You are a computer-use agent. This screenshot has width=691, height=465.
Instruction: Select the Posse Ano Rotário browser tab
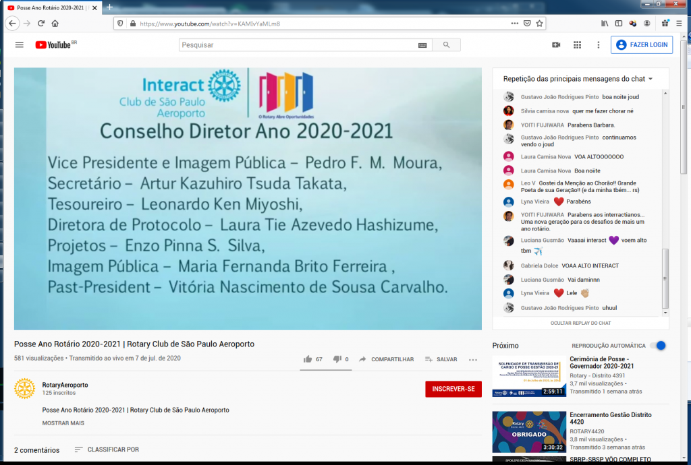pyautogui.click(x=51, y=7)
